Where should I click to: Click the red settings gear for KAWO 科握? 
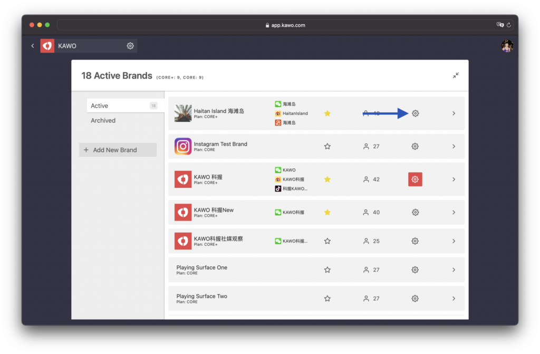pos(415,179)
